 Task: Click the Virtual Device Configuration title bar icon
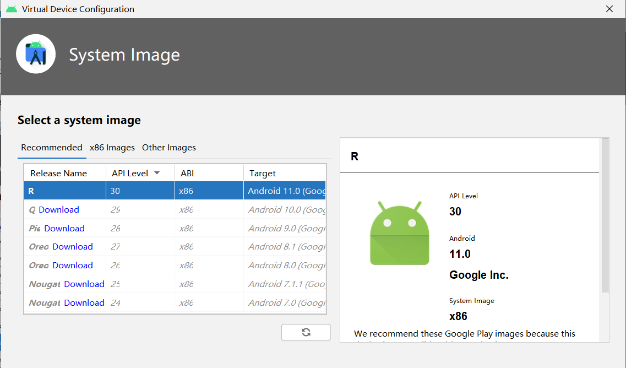tap(12, 9)
